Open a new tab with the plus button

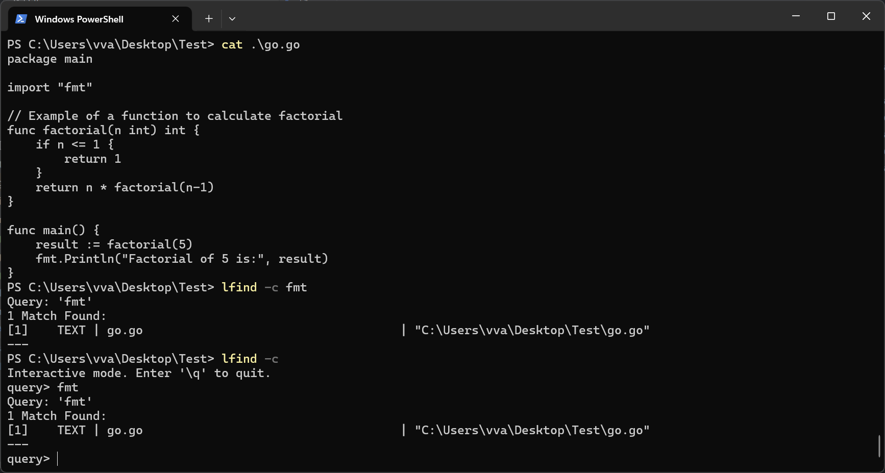point(209,19)
